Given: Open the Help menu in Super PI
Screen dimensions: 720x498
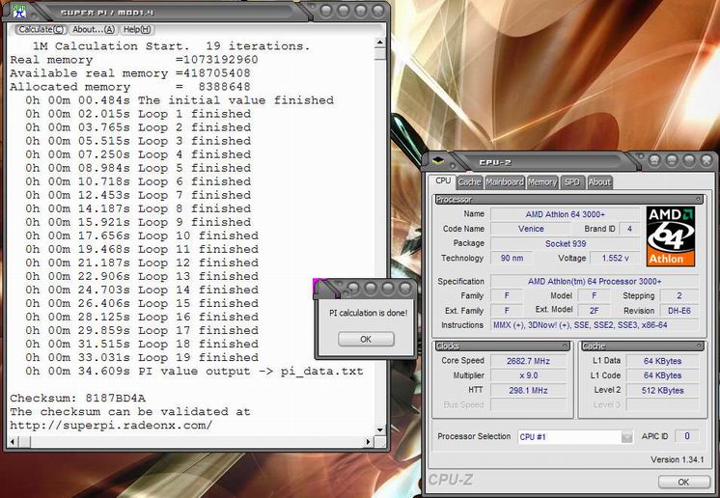Looking at the screenshot, I should coord(137,29).
